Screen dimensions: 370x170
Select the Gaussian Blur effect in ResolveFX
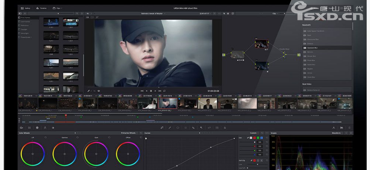click(x=313, y=48)
